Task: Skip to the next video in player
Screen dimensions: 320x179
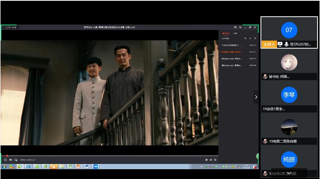Action: [11, 160]
